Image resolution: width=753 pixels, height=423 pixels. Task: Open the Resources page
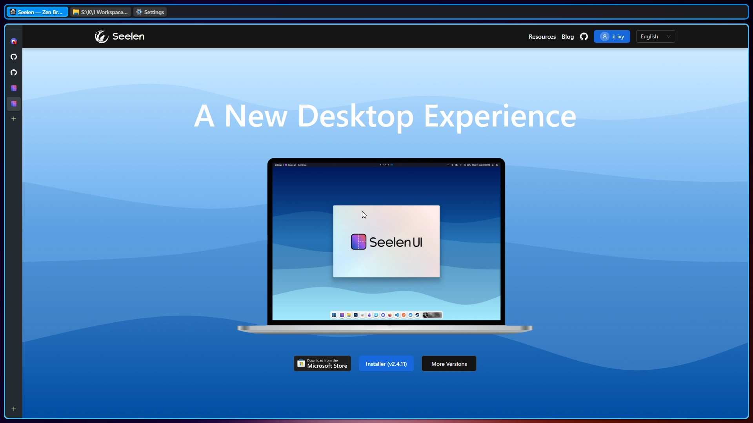pyautogui.click(x=542, y=36)
